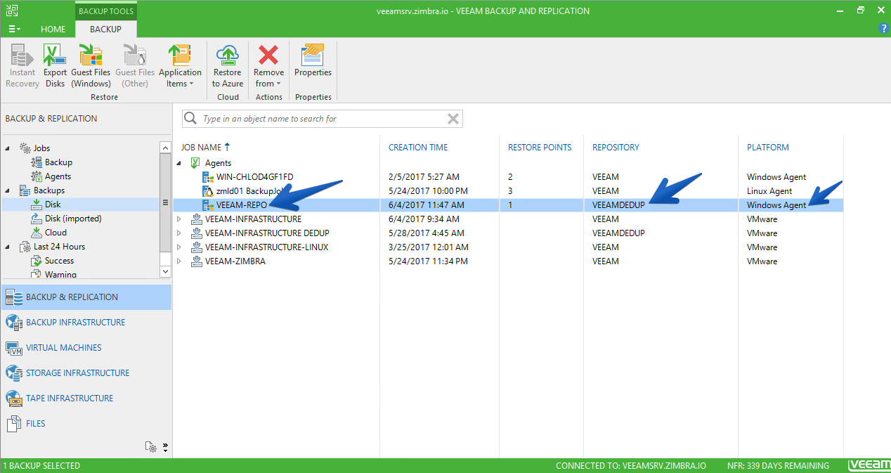The image size is (891, 473).
Task: Open the Disk (imported) tree node
Action: [x=73, y=219]
